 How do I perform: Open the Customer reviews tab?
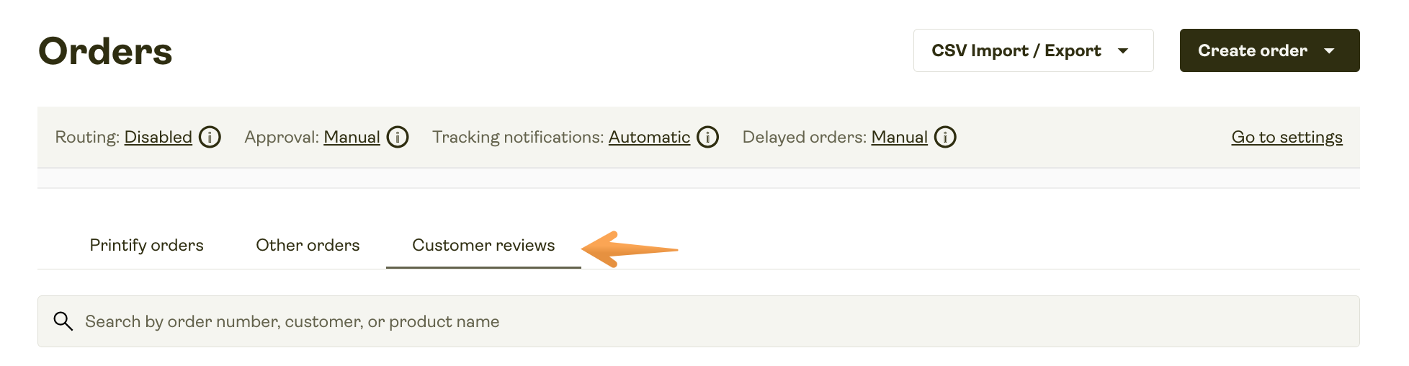click(483, 245)
